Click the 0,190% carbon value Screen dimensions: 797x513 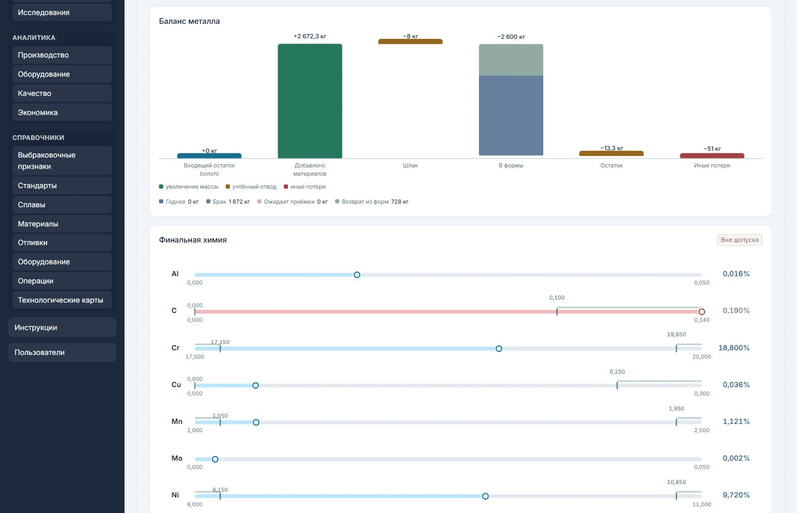(736, 310)
